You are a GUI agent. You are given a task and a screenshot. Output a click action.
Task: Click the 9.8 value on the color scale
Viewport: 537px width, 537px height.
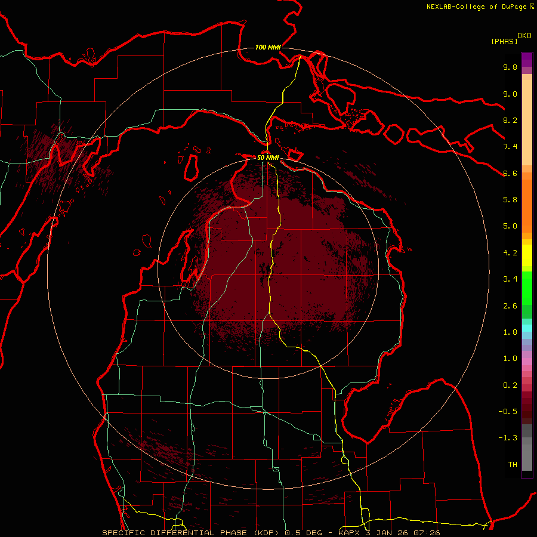pyautogui.click(x=510, y=67)
